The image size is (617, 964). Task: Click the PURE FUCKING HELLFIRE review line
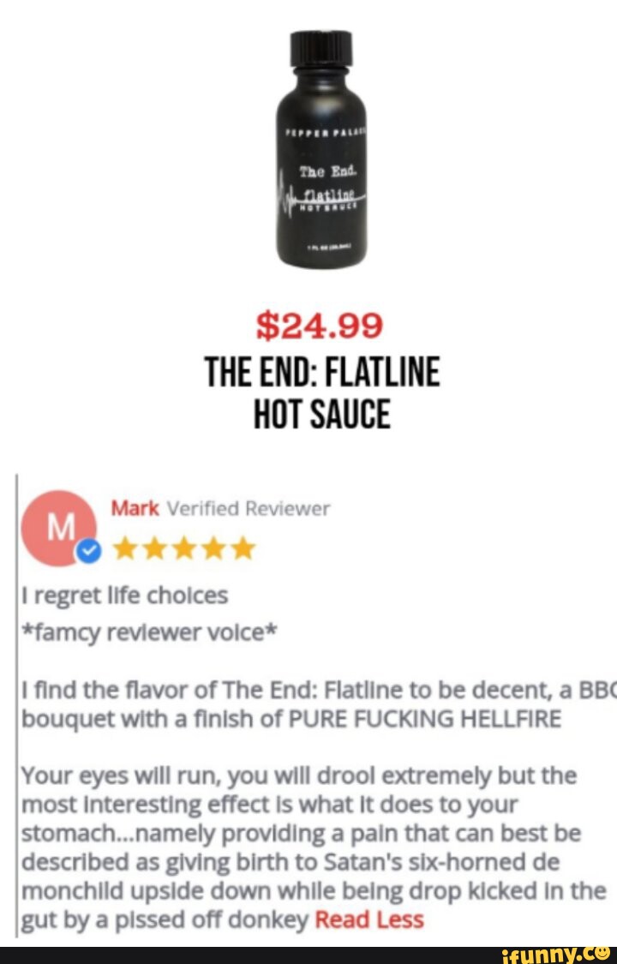pyautogui.click(x=291, y=718)
